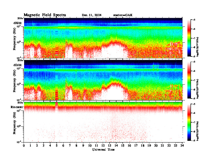Click the "station=GAK" label
Image resolution: width=217 pixels, height=167 pixels.
coord(123,15)
